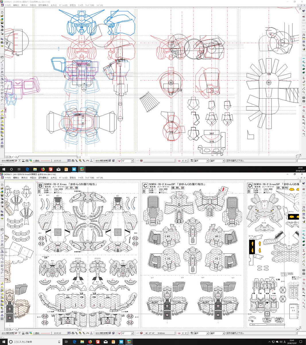Viewport: 306px width, 345px height.
Task: Open 1 (通常) line type dropdown in bottom window
Action: tap(42, 333)
